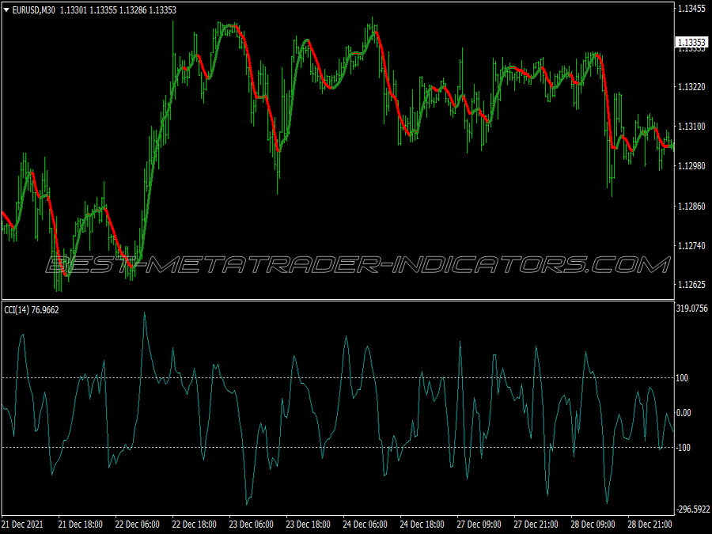712x534 pixels.
Task: Click the 1.12980 price scale value
Action: click(691, 166)
